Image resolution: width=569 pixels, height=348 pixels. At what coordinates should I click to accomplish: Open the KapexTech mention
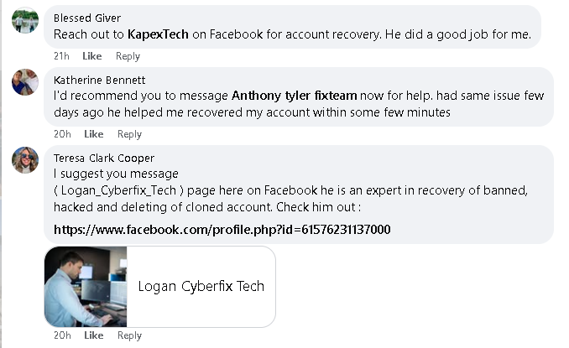(158, 34)
